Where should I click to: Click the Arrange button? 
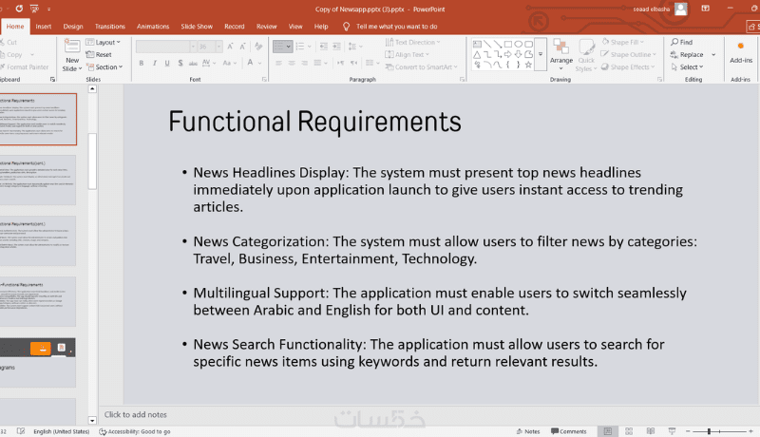pyautogui.click(x=561, y=55)
